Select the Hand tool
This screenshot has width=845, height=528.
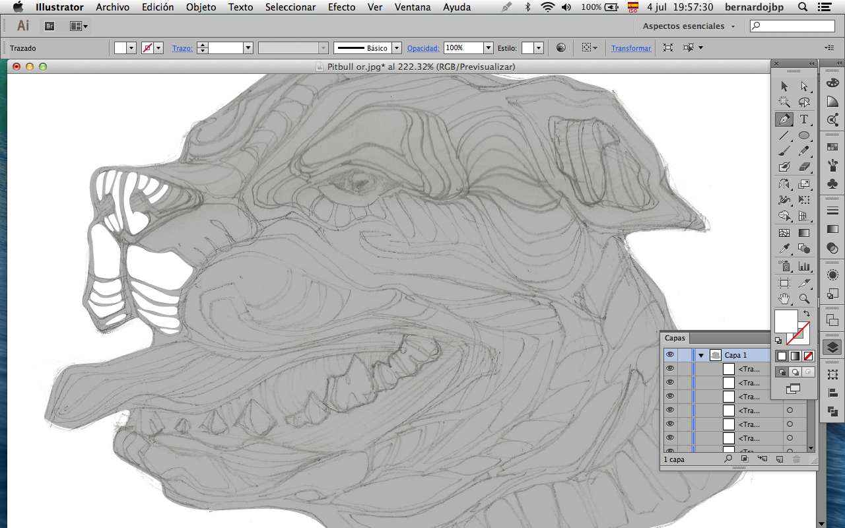(784, 299)
